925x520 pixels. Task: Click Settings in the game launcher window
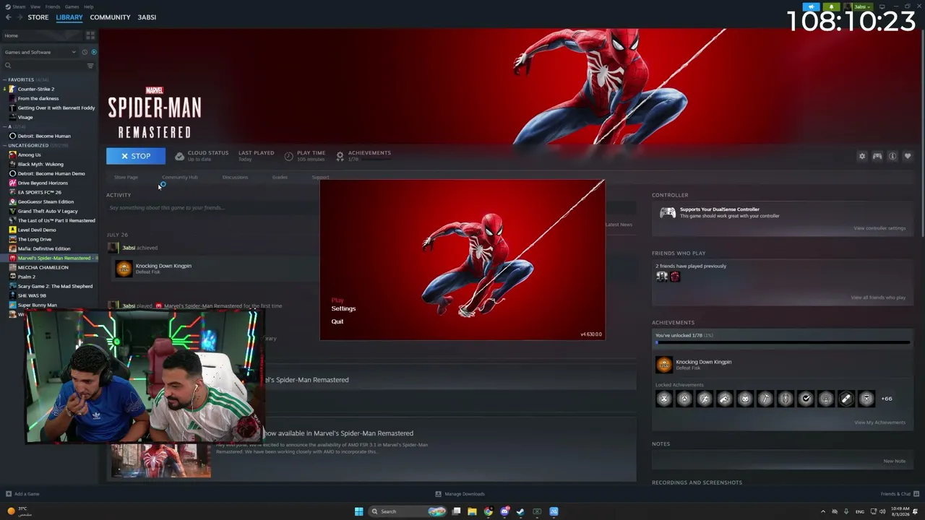(343, 308)
